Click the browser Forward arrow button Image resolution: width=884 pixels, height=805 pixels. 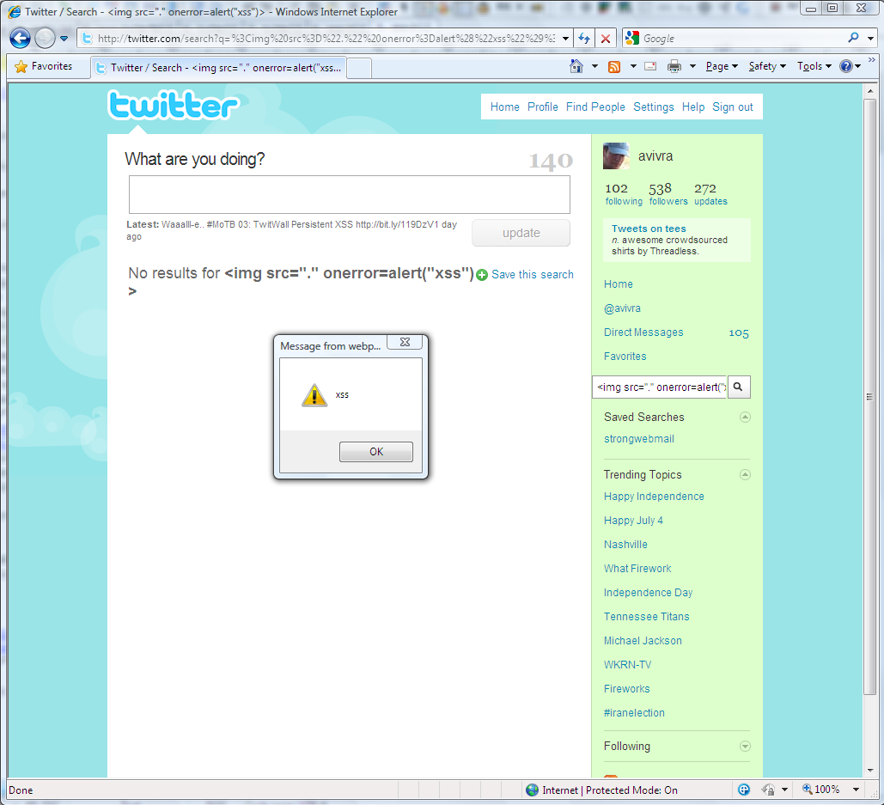point(45,39)
